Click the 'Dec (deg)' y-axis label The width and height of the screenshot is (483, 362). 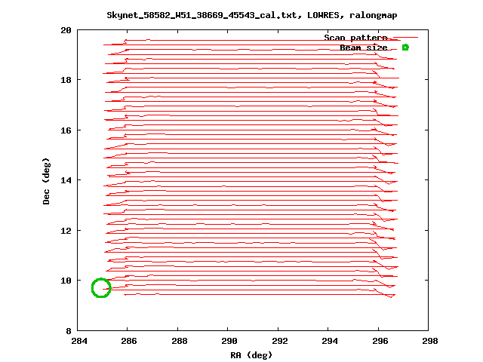coord(46,181)
